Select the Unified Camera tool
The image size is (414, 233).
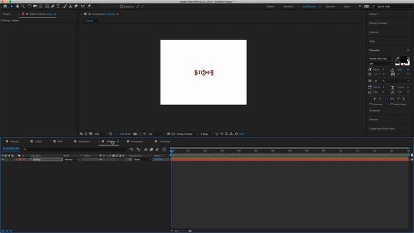click(35, 6)
